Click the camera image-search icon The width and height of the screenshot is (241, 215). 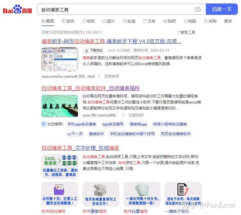point(198,9)
